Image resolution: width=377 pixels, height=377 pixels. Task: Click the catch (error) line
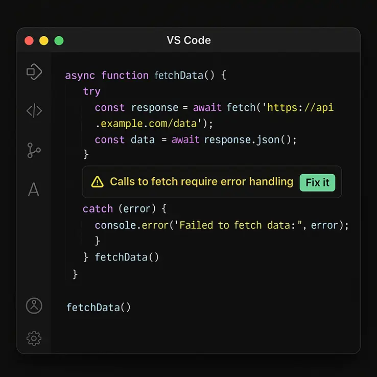124,209
